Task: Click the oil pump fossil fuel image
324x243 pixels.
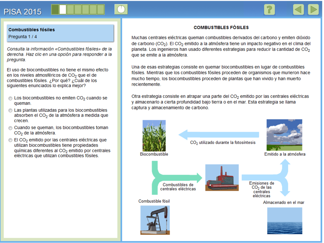Action: [155, 220]
